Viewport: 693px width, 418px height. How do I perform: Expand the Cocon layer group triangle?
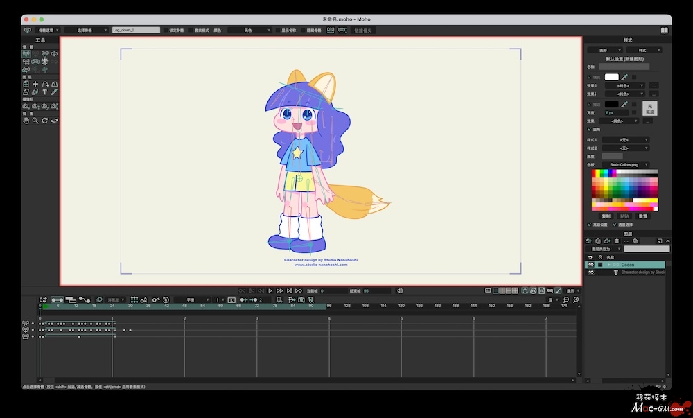(x=608, y=265)
